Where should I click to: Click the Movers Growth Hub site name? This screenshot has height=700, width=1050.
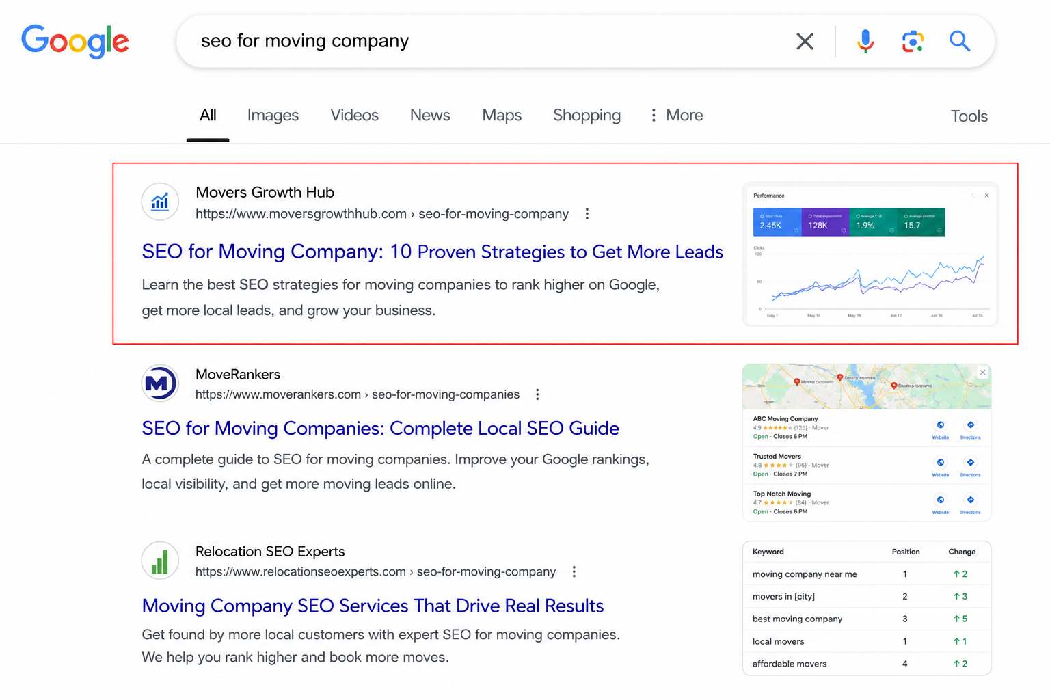[x=265, y=192]
